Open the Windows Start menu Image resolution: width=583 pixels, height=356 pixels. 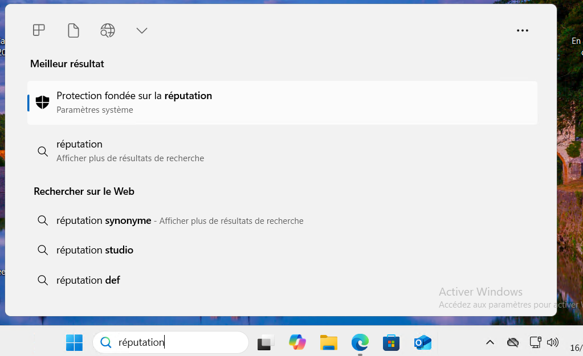[74, 342]
